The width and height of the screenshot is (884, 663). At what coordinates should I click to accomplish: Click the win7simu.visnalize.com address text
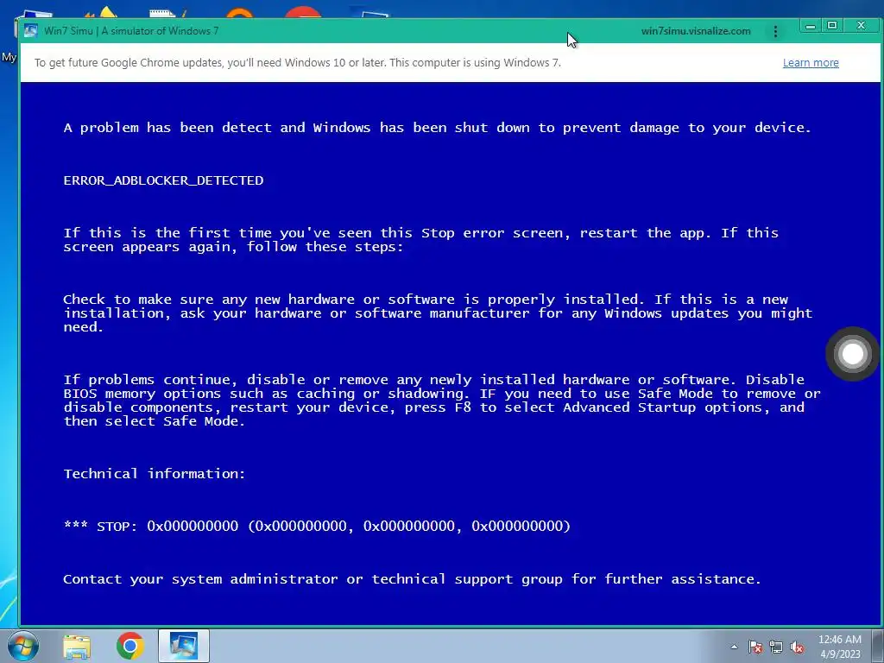[x=697, y=31]
